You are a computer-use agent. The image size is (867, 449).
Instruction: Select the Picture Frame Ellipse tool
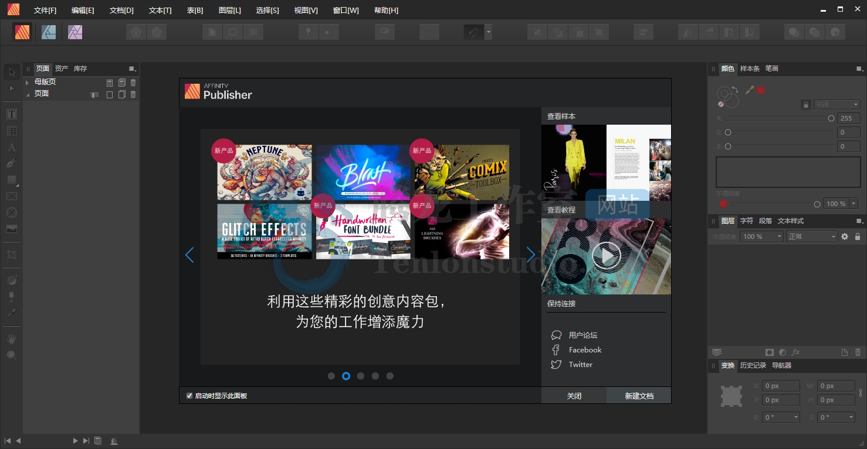(12, 212)
